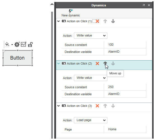Open Action dropdown showing Load page
Viewport: 155px width, 140px height.
click(x=91, y=120)
